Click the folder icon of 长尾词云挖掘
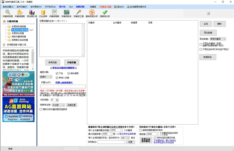234x151 pixels. (9, 33)
